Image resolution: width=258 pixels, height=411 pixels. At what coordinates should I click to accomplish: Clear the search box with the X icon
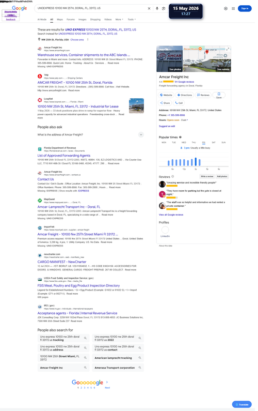(x=149, y=8)
